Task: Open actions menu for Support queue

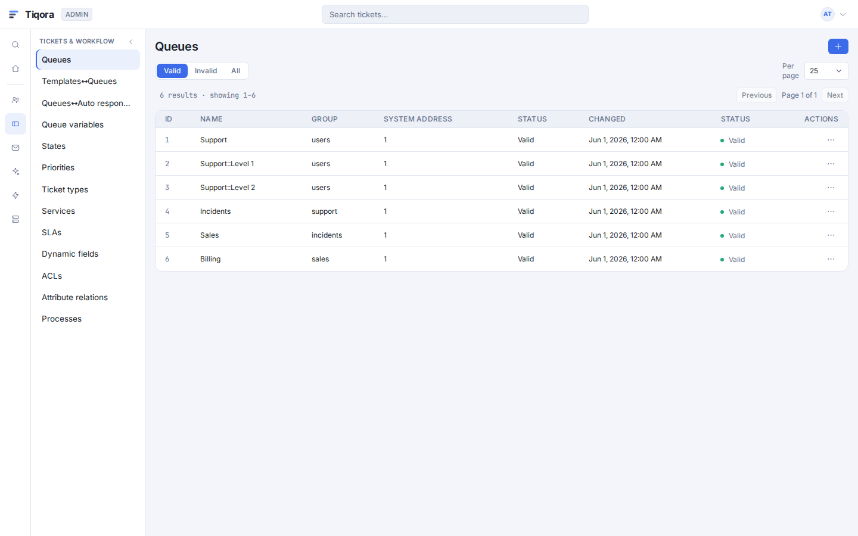Action: pos(831,140)
